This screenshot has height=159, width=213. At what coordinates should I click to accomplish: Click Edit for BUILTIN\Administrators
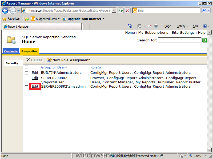(35, 73)
